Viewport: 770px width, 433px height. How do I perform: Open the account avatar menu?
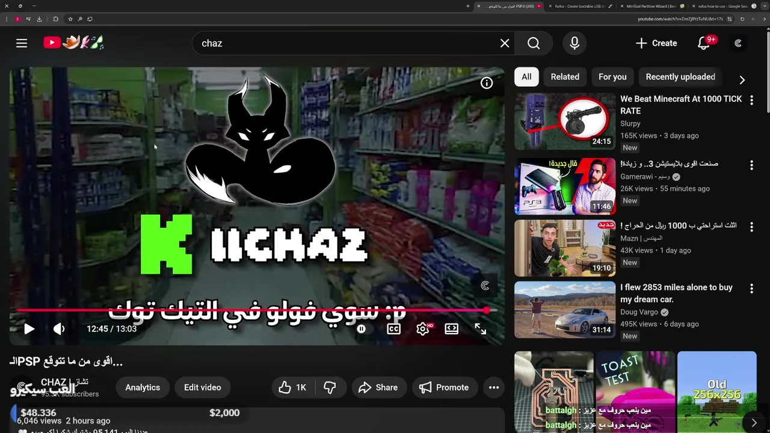738,43
